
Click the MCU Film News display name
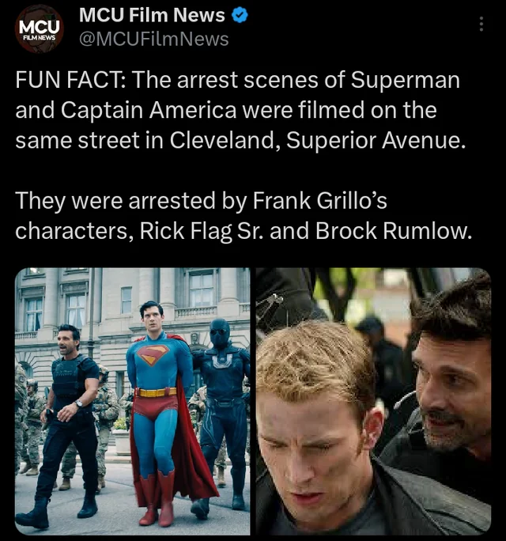coord(152,16)
